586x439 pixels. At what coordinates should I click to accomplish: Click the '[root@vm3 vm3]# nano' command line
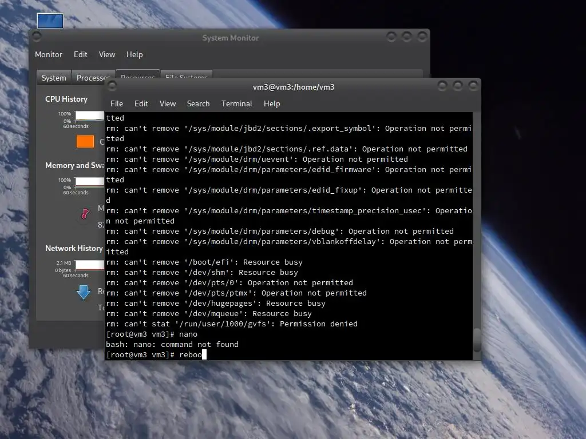[x=152, y=334]
